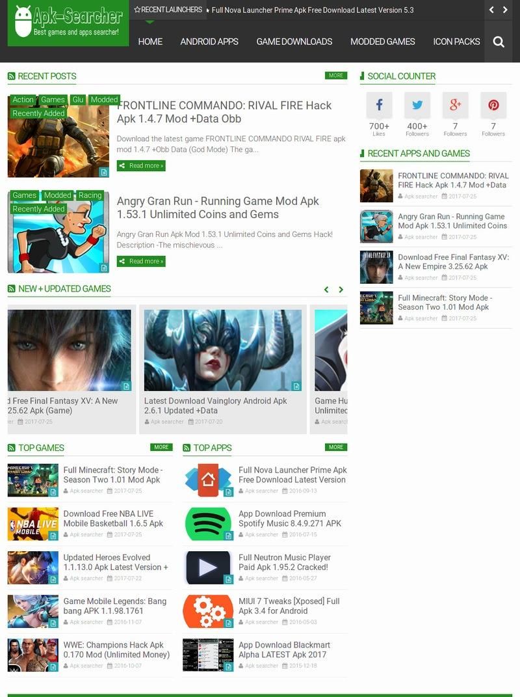Go to Modded Games menu item

click(x=382, y=42)
